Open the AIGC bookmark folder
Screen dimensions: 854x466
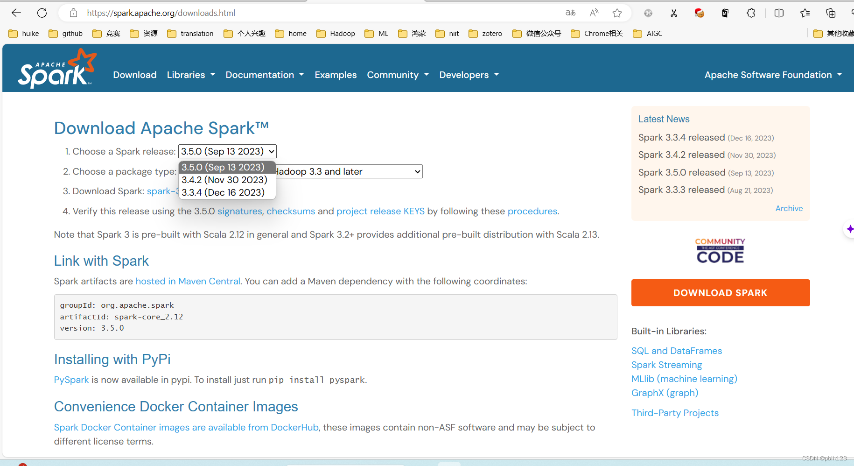click(x=648, y=34)
